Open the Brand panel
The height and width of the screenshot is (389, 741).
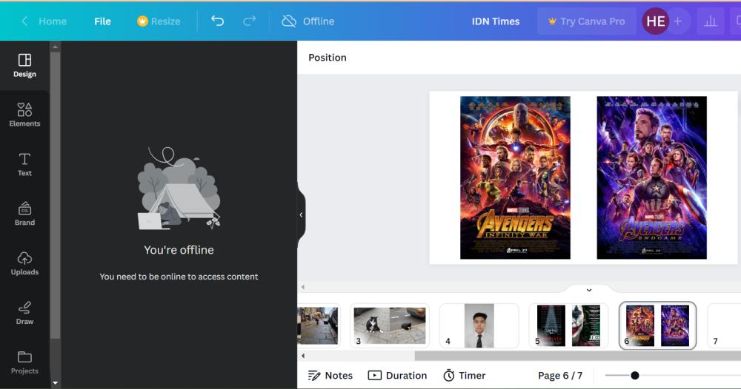point(24,214)
